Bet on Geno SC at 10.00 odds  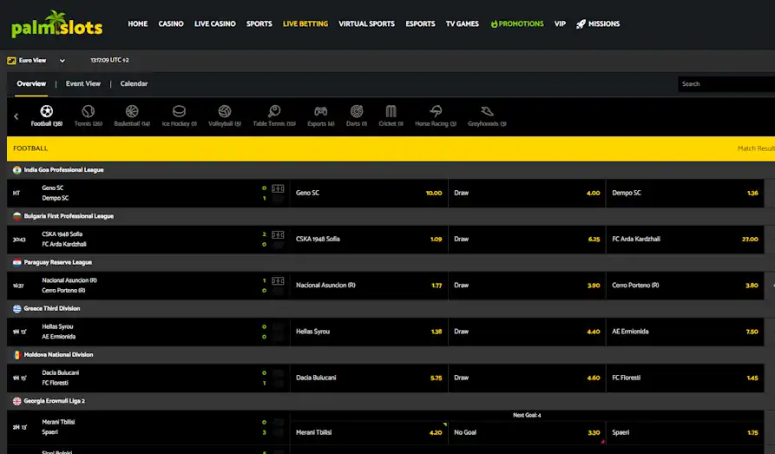pos(369,193)
